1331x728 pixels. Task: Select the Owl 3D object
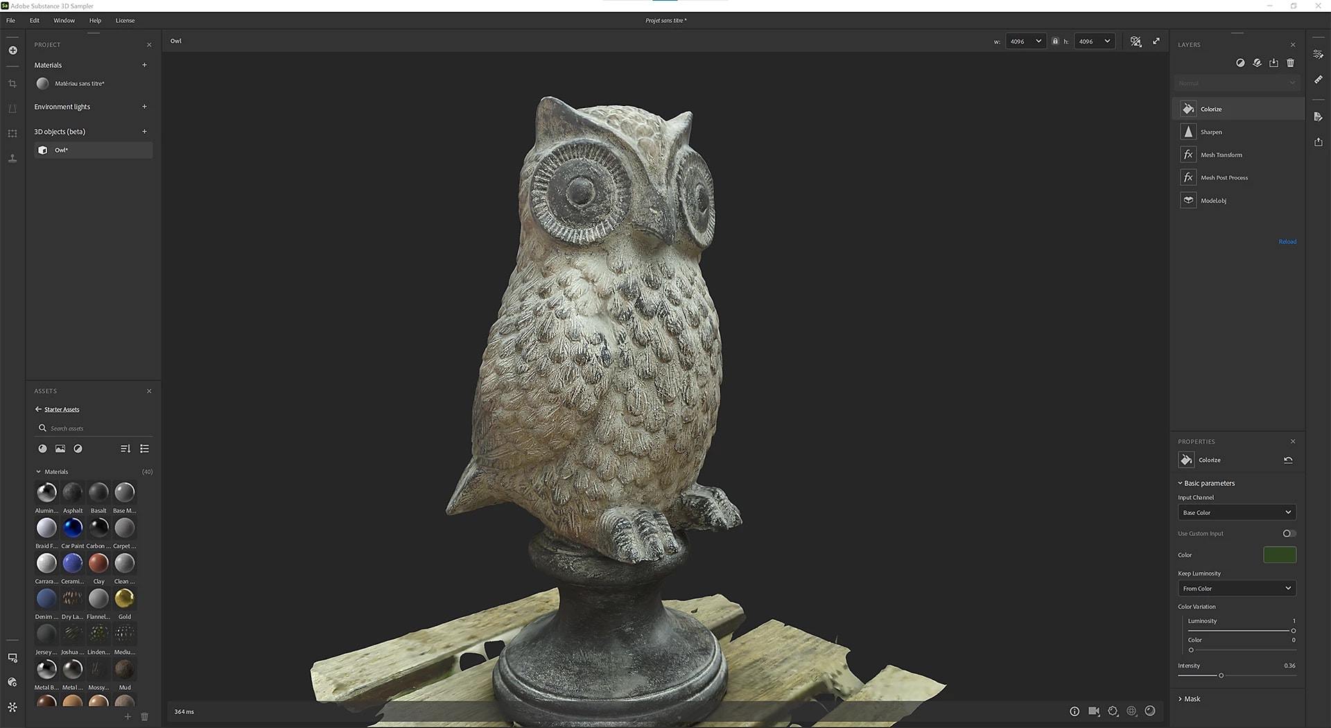point(93,150)
